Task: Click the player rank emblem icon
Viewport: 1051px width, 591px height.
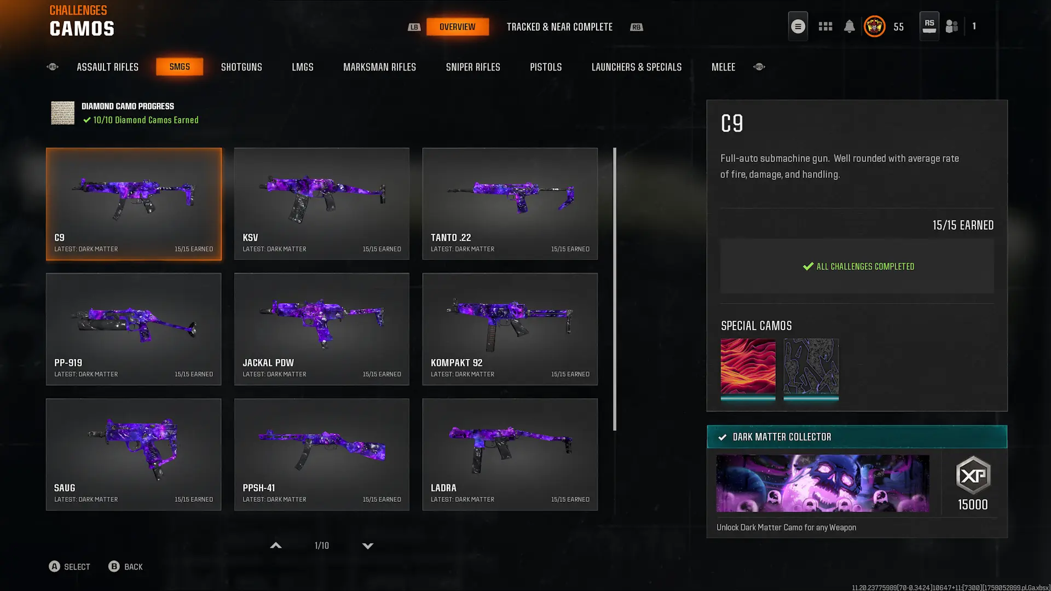Action: [874, 26]
